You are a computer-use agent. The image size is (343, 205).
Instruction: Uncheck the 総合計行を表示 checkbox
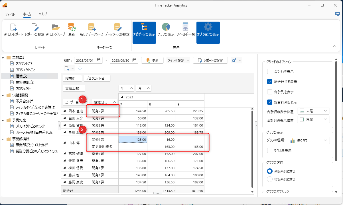click(x=270, y=82)
